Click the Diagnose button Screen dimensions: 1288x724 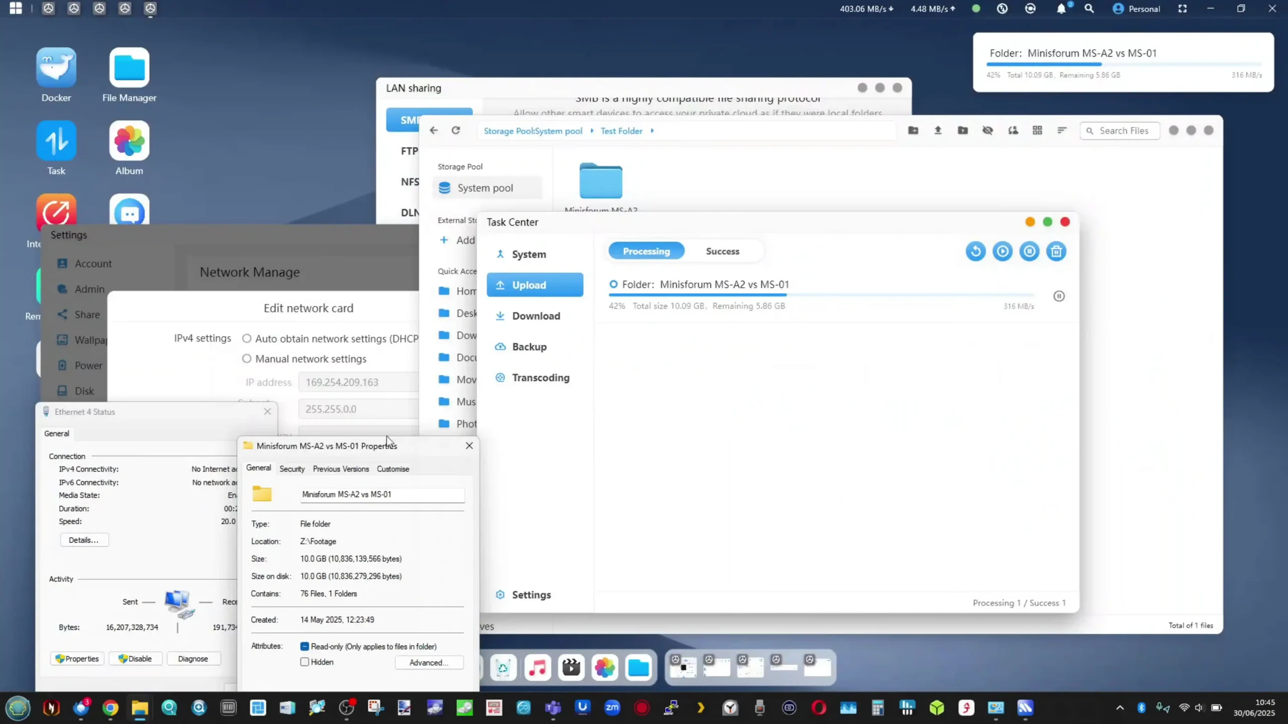pos(193,659)
